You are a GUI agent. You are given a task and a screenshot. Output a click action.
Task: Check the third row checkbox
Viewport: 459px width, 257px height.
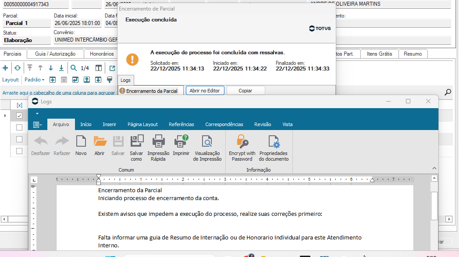pyautogui.click(x=19, y=139)
